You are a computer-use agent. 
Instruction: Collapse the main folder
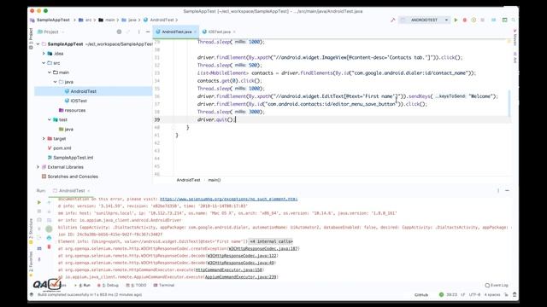coord(50,72)
